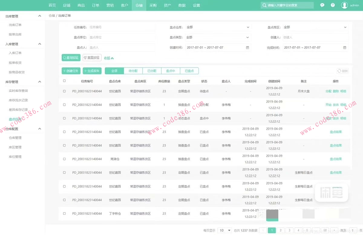Toggle the select-all checkbox in table header
The width and height of the screenshot is (363, 235).
click(64, 81)
